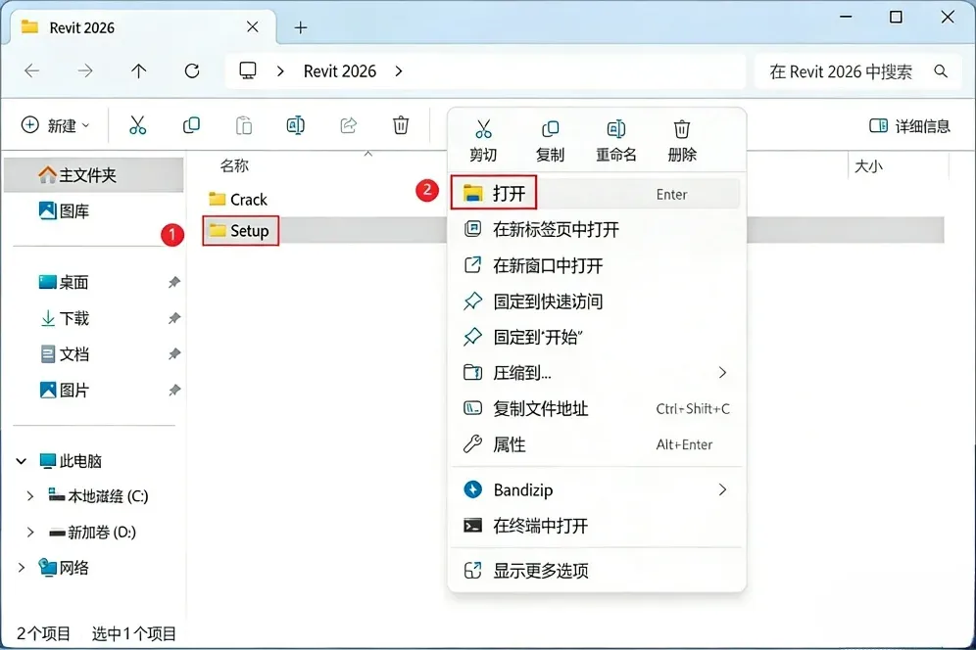This screenshot has width=976, height=650.
Task: Open 图库 in the sidebar
Action: coord(64,211)
